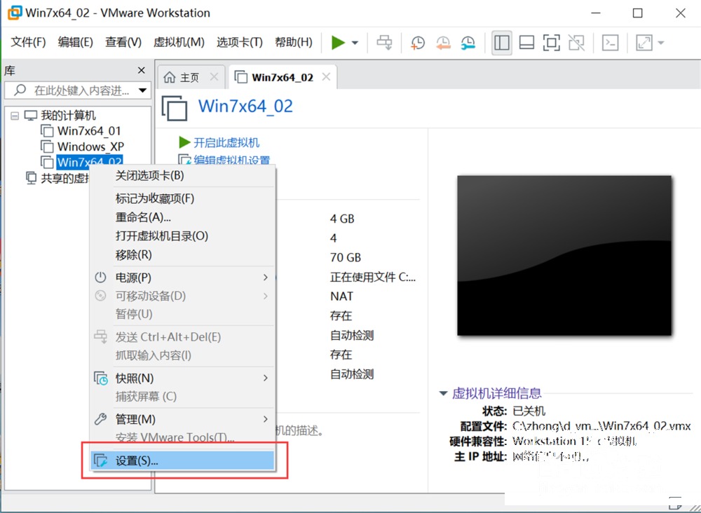Click the 快照(N) submenu arrow
Image resolution: width=701 pixels, height=513 pixels.
pyautogui.click(x=266, y=378)
